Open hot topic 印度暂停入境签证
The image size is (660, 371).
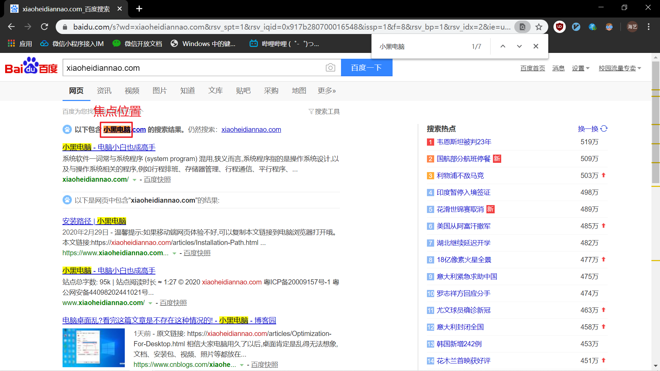tap(463, 192)
